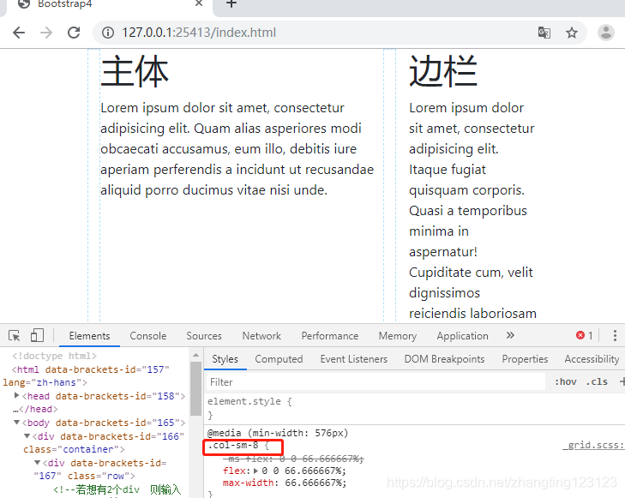Focus the styles Filter field
The image size is (625, 498).
pos(375,382)
